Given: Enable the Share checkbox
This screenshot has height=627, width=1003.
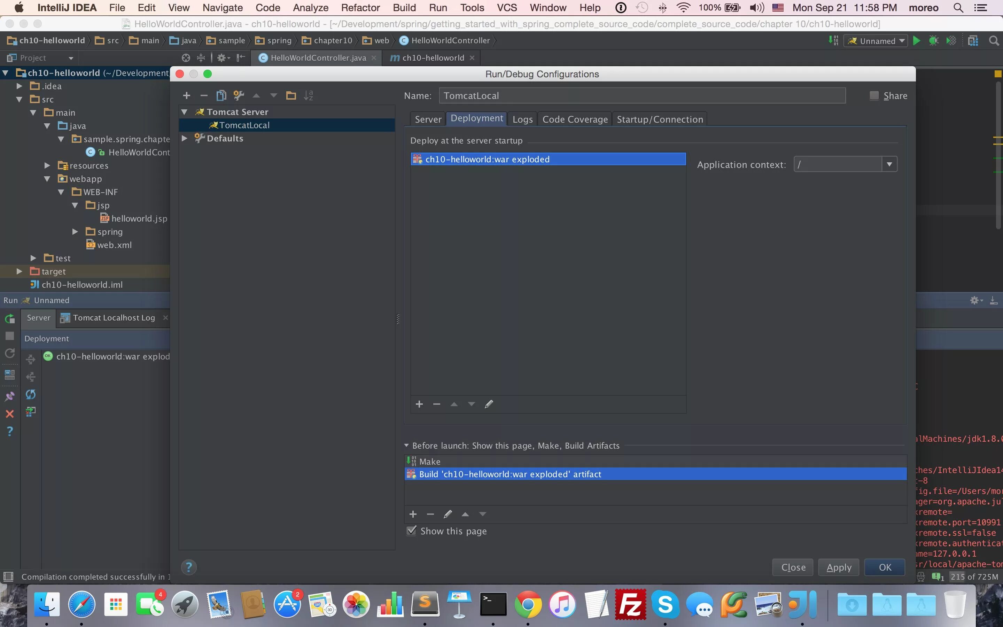Looking at the screenshot, I should 874,96.
